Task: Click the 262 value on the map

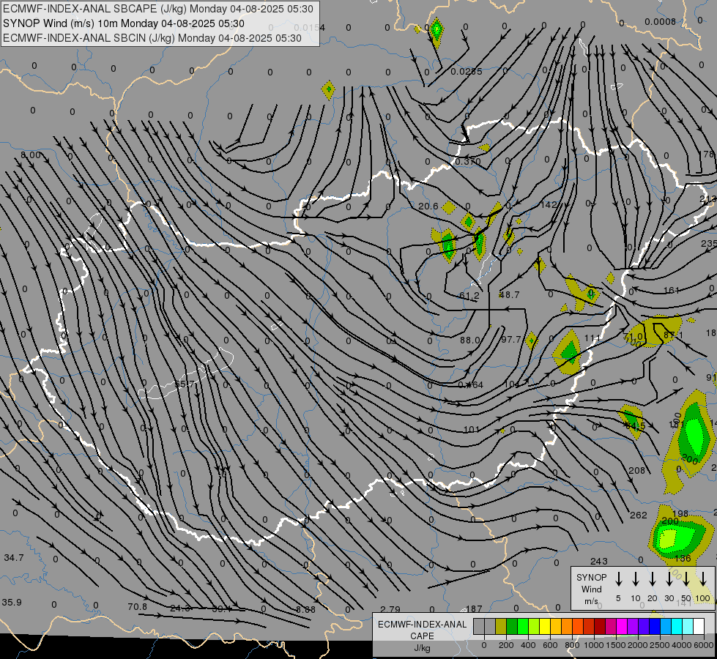Action: pos(639,515)
